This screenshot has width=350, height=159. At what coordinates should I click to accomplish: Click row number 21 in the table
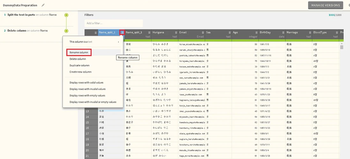point(91,156)
